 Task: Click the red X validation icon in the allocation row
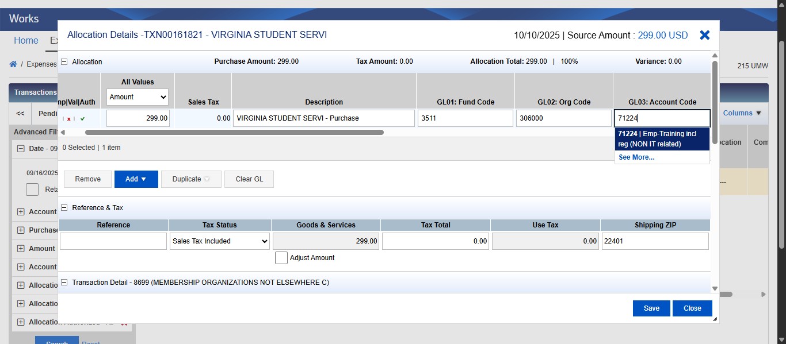point(68,118)
